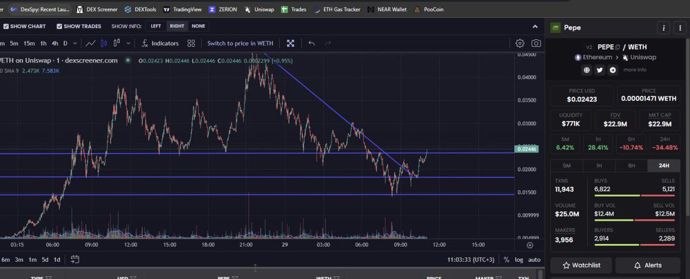Expand the chart interval dropdown arrow

75,43
